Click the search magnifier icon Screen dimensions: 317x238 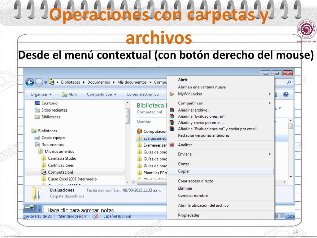[289, 82]
